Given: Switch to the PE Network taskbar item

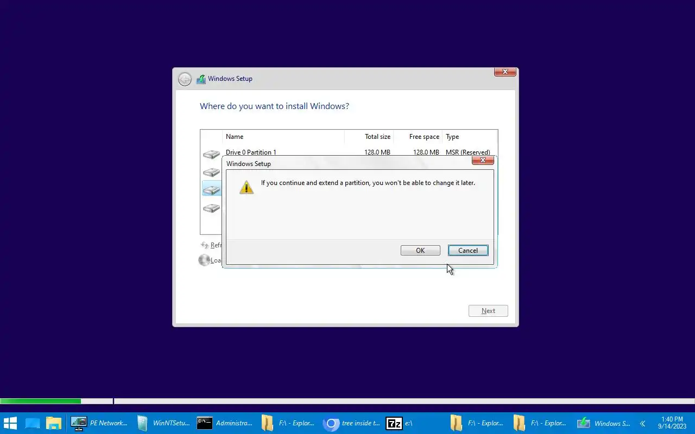Looking at the screenshot, I should pyautogui.click(x=99, y=423).
